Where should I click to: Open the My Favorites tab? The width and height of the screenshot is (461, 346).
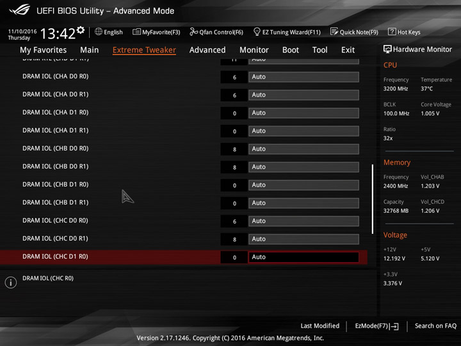tap(44, 50)
